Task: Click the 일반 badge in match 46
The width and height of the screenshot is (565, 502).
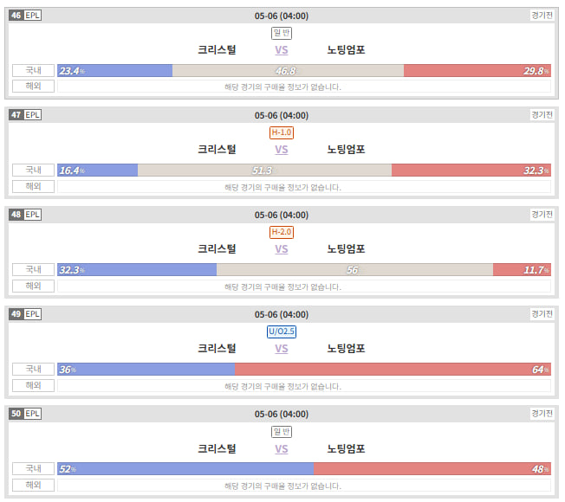Action: click(282, 33)
